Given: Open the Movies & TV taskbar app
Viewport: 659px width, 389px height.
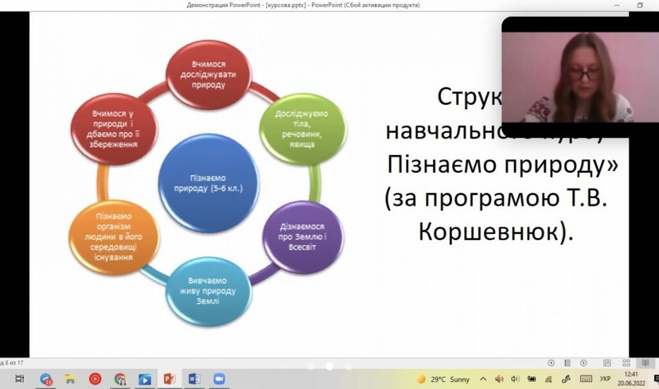Looking at the screenshot, I should click(x=144, y=379).
